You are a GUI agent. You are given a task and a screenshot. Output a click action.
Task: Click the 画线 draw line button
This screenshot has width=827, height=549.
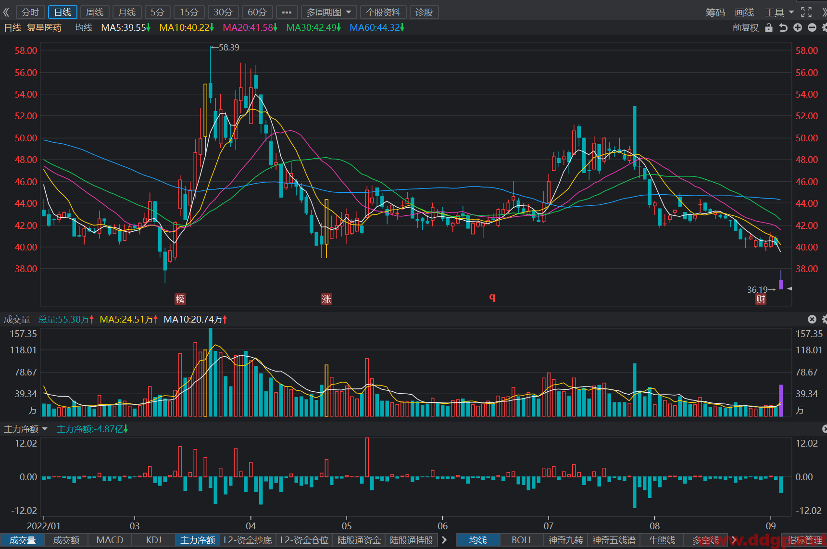coord(744,12)
